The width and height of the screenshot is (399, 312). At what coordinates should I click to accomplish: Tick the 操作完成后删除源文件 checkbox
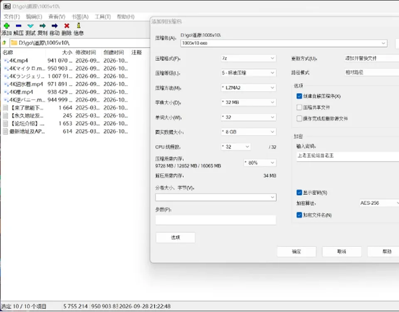[299, 119]
